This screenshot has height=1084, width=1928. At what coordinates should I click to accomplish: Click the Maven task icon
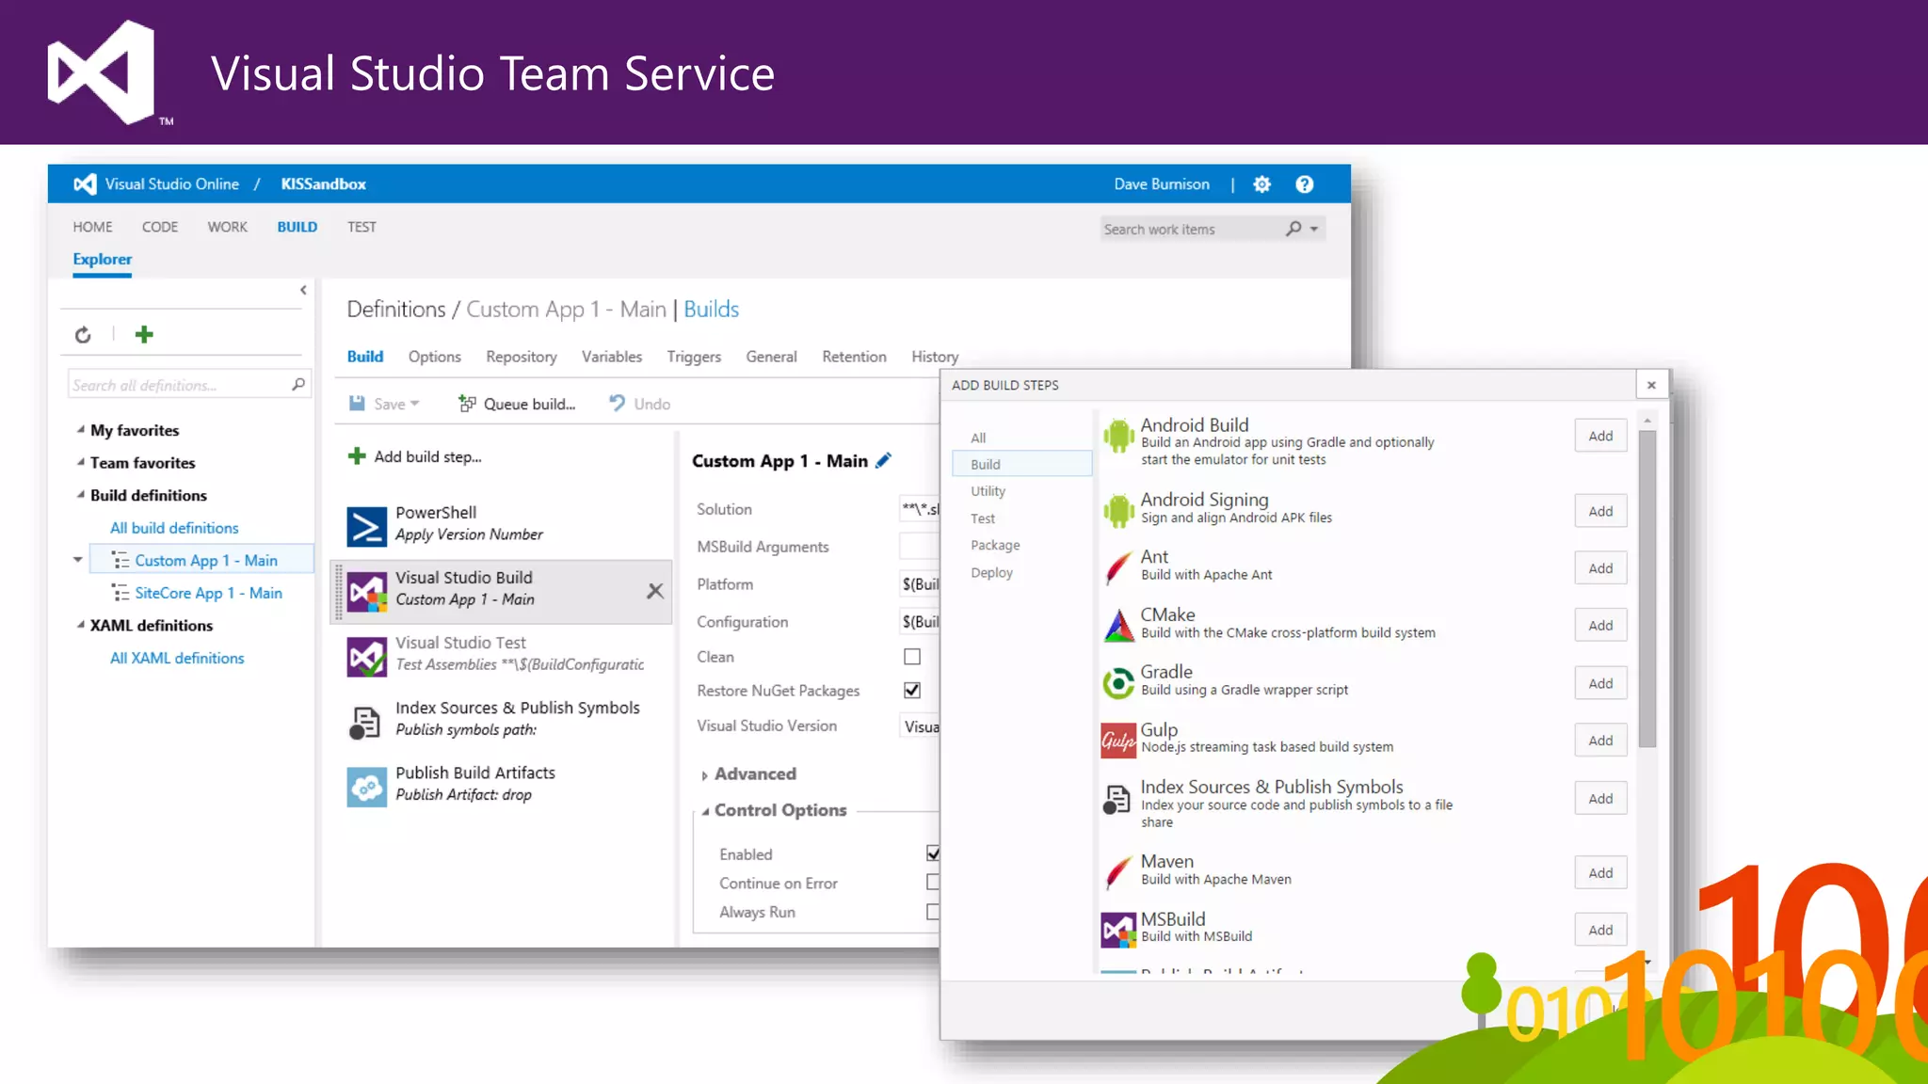[1118, 873]
